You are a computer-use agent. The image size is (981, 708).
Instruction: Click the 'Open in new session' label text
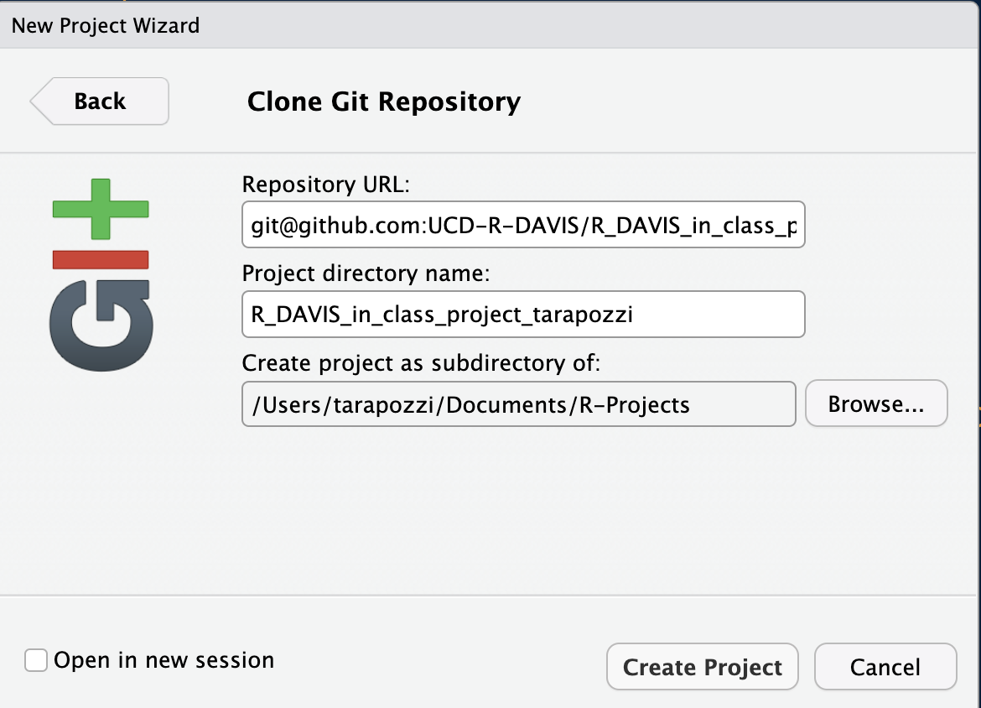pos(163,660)
